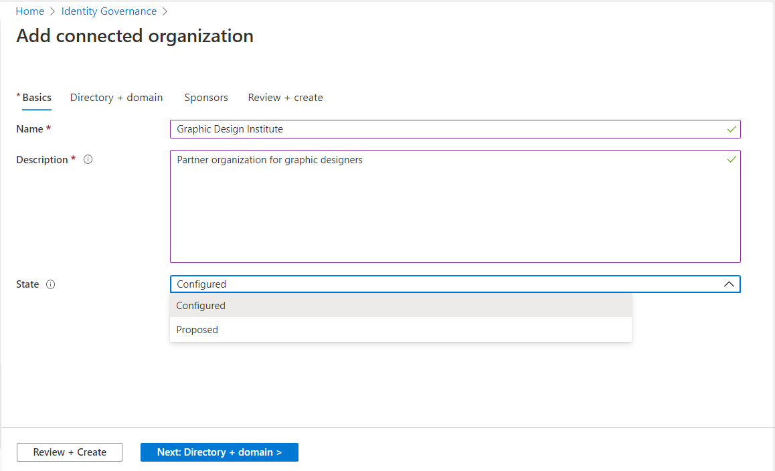Click the Name field green checkmark

pyautogui.click(x=731, y=129)
